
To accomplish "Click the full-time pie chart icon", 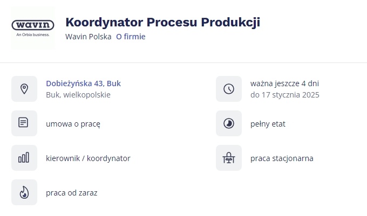I will tap(229, 123).
